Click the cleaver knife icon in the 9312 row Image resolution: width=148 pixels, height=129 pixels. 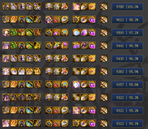click(x=84, y=123)
